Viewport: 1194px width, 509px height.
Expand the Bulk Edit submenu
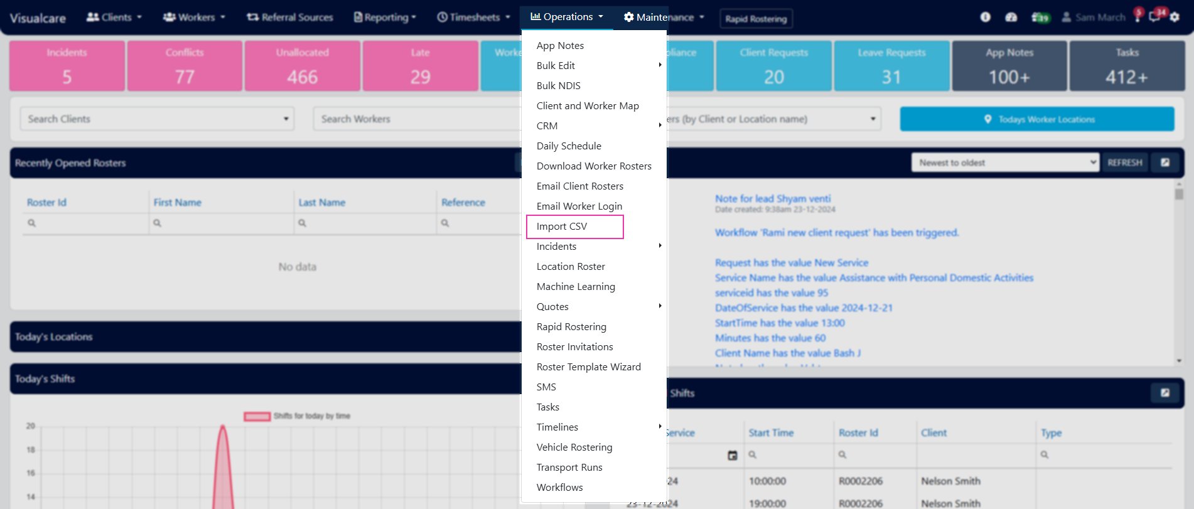click(x=594, y=65)
